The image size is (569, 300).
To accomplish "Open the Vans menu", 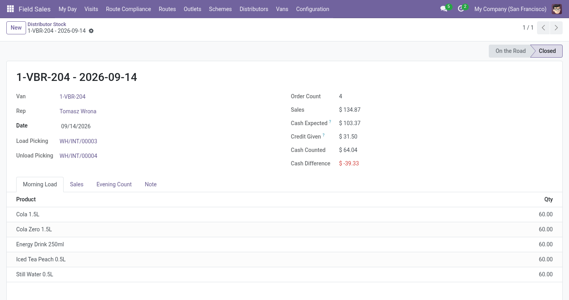I will click(282, 9).
